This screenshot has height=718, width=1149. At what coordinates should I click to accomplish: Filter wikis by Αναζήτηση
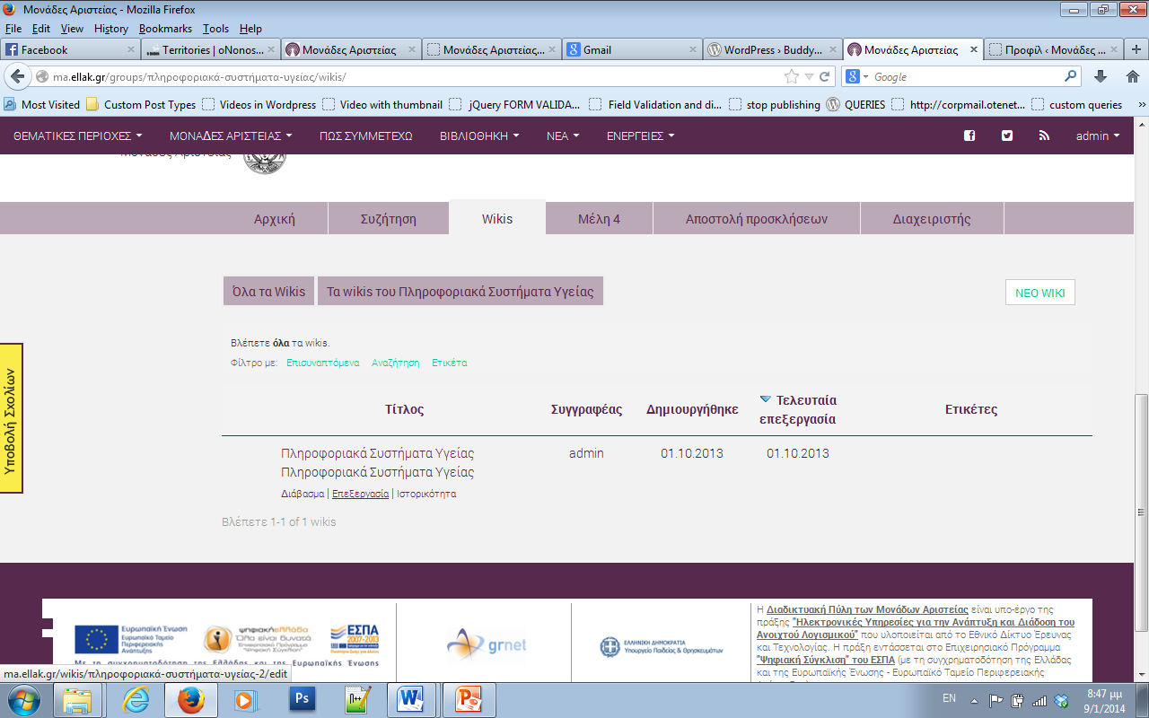(396, 363)
